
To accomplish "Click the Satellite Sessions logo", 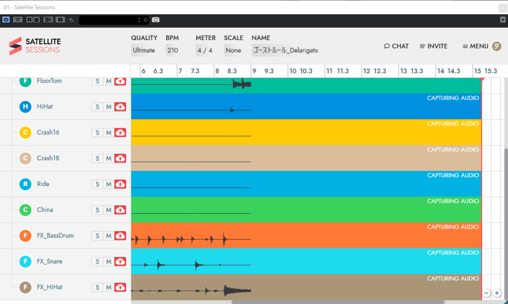I will click(x=35, y=46).
